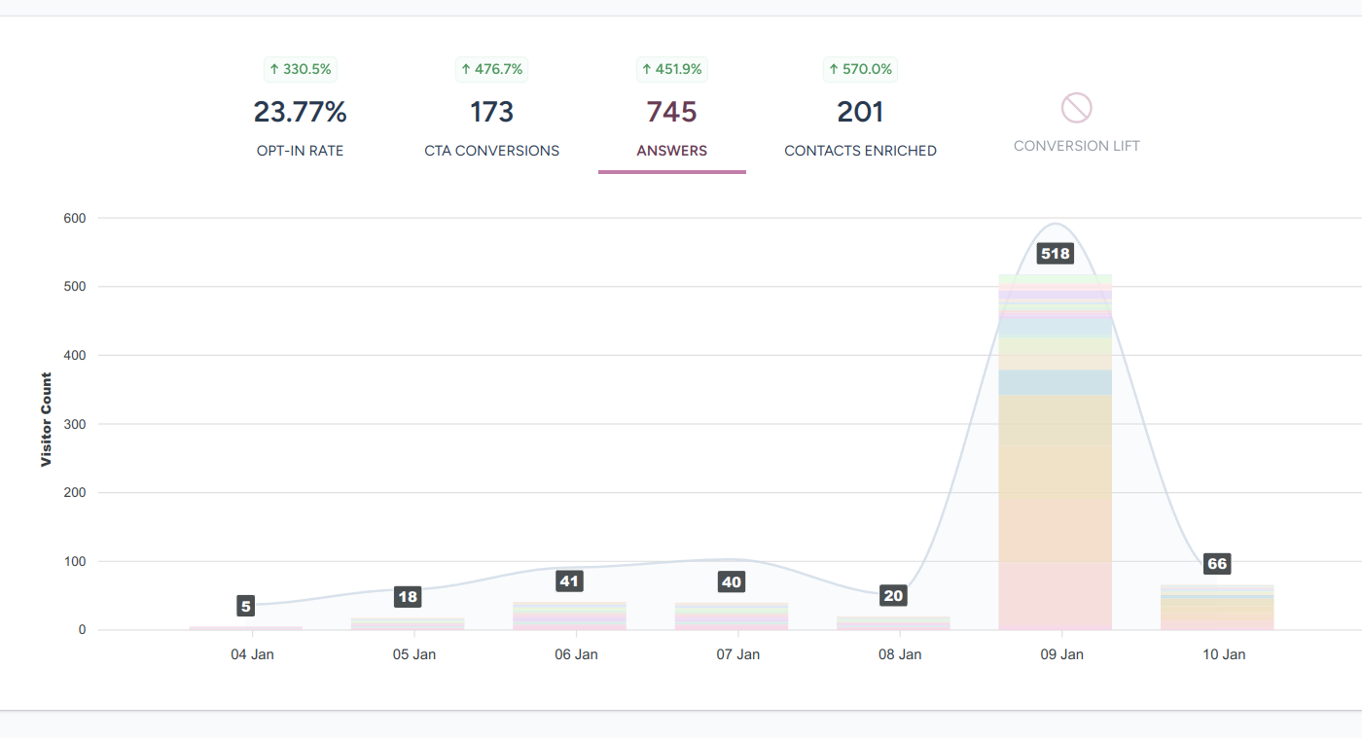Screen dimensions: 1362x738
Task: Click the 20 data label for 08 Jan
Action: click(893, 596)
